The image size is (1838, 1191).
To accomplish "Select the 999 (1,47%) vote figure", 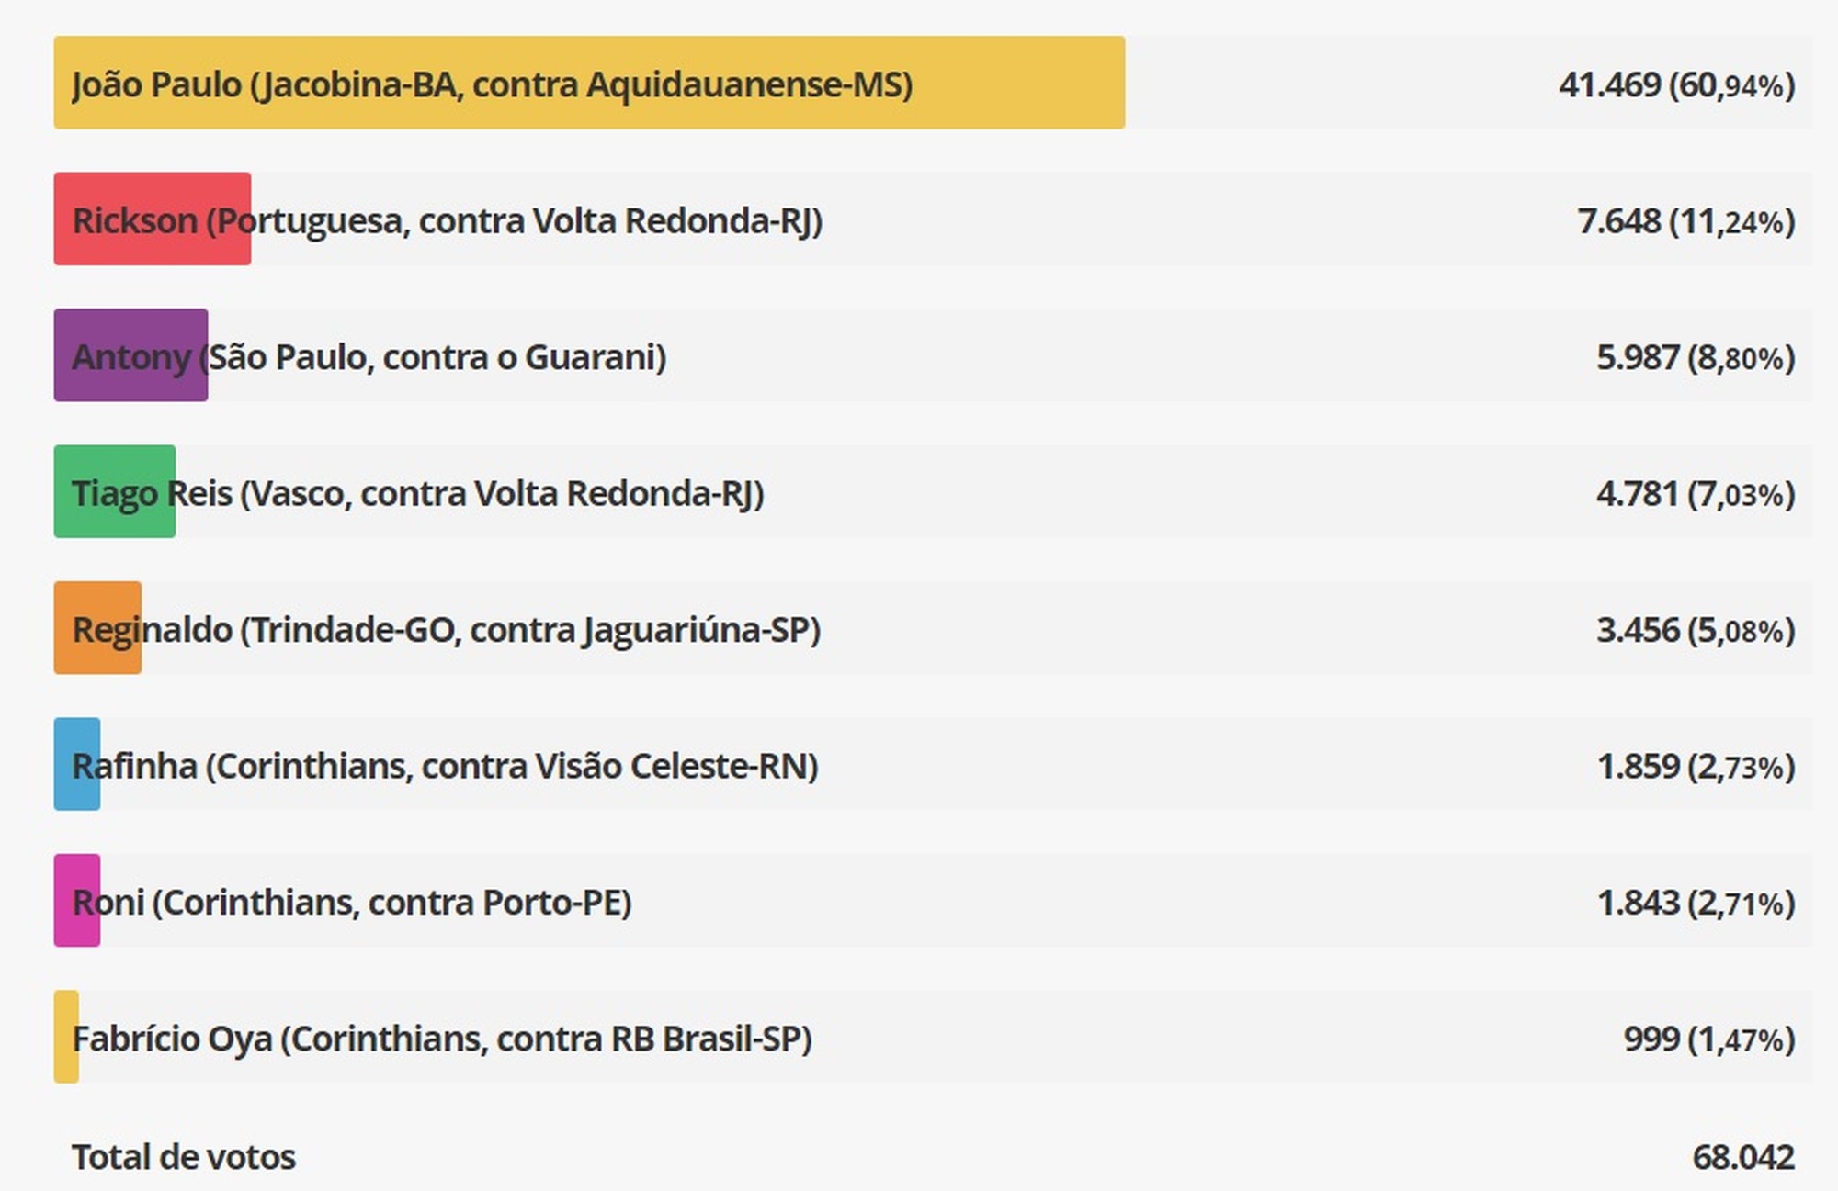I will (x=1708, y=1039).
